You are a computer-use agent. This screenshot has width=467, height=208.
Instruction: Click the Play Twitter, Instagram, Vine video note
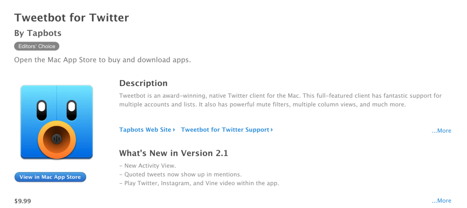pos(199,183)
